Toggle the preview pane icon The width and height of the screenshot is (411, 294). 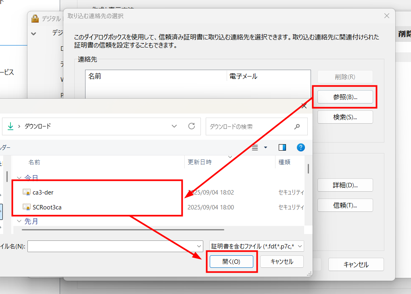click(x=282, y=147)
